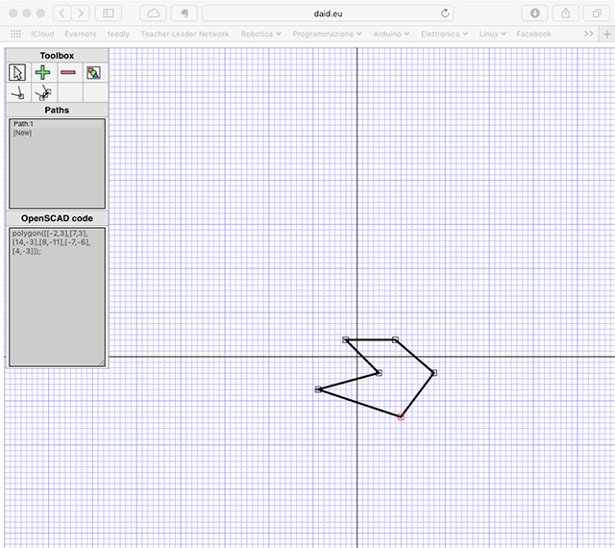Image resolution: width=615 pixels, height=548 pixels.
Task: Click the daid.eu address bar
Action: click(327, 13)
